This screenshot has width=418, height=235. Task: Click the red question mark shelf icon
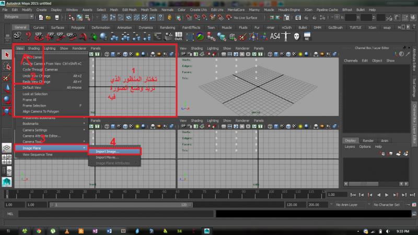(x=28, y=37)
